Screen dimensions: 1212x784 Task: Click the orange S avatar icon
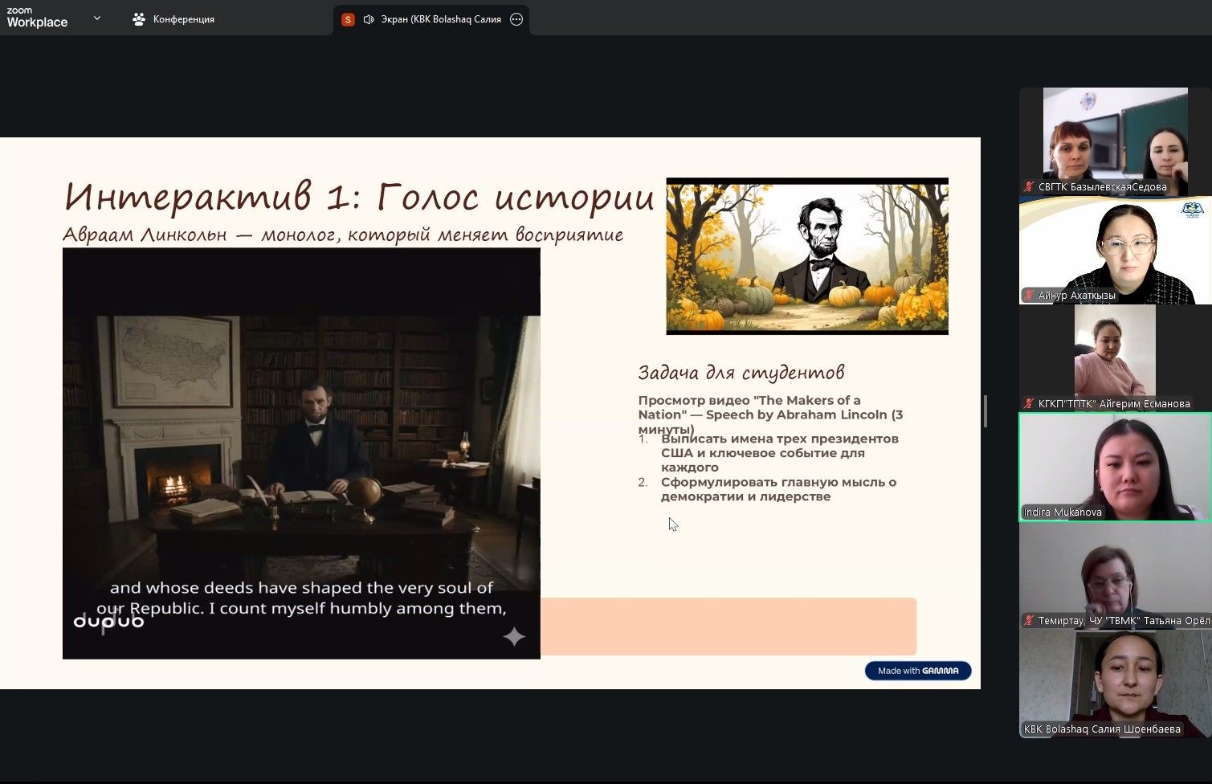click(x=348, y=19)
